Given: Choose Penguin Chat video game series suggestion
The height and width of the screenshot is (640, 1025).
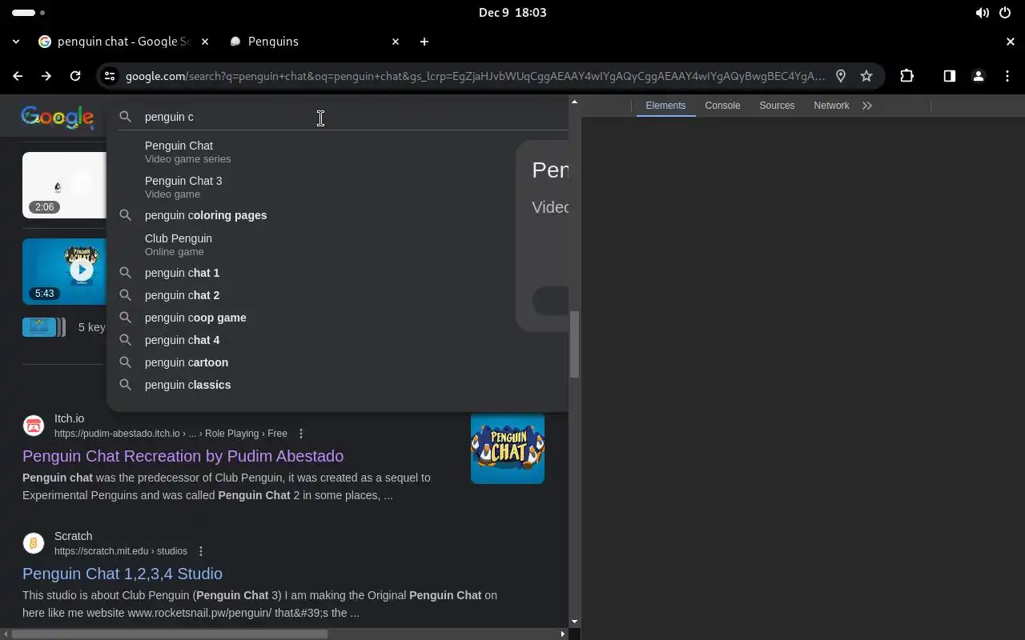Looking at the screenshot, I should pos(337,152).
